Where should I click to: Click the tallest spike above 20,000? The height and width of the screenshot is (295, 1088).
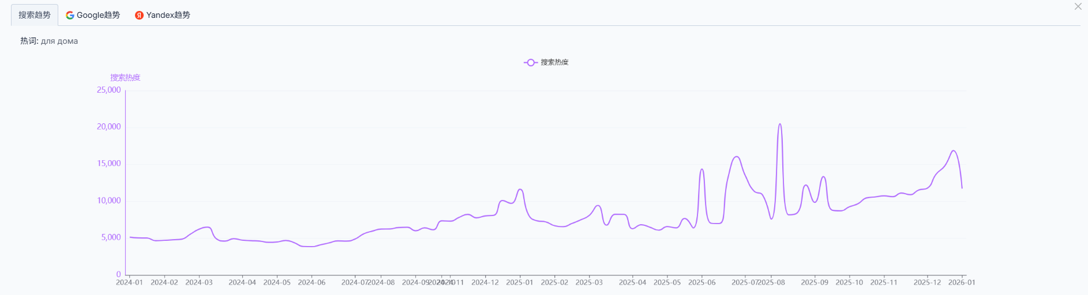coord(780,124)
